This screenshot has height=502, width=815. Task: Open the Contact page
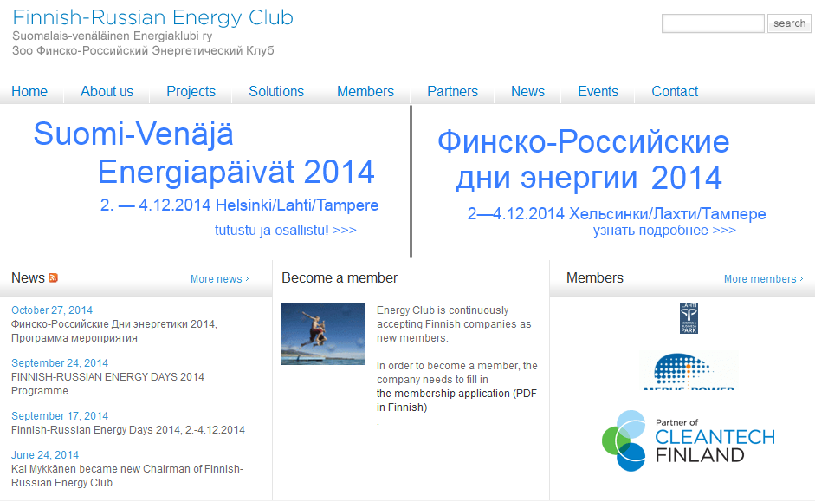coord(675,92)
